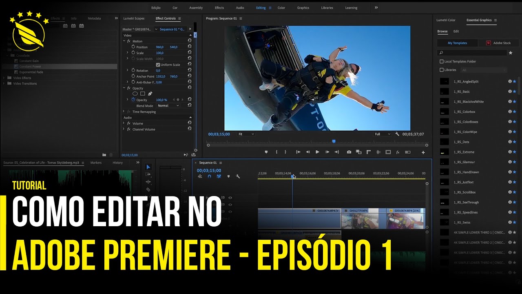Screen dimensions: 522x294
Task: Toggle animation stopwatch for Position
Action: pyautogui.click(x=133, y=47)
